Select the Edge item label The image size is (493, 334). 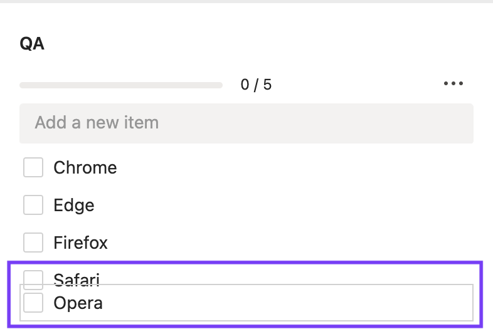tap(74, 205)
